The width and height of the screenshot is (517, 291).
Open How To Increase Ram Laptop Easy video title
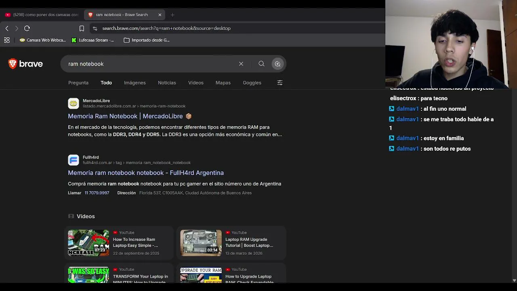pyautogui.click(x=135, y=242)
